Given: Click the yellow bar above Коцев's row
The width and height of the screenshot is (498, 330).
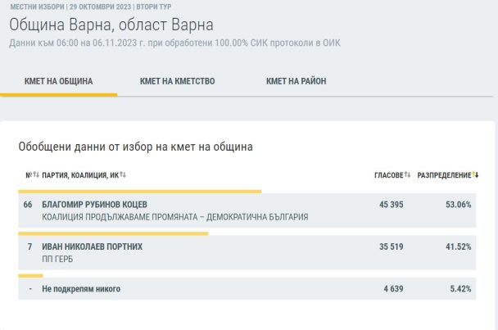Looking at the screenshot, I should tap(139, 191).
